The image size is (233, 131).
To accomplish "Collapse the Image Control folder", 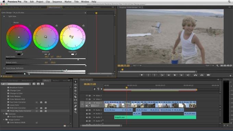I will (x=4, y=120).
